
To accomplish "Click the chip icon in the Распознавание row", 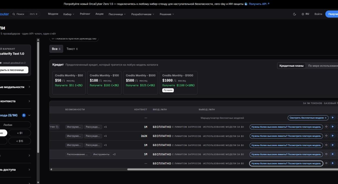I will pyautogui.click(x=326, y=154).
